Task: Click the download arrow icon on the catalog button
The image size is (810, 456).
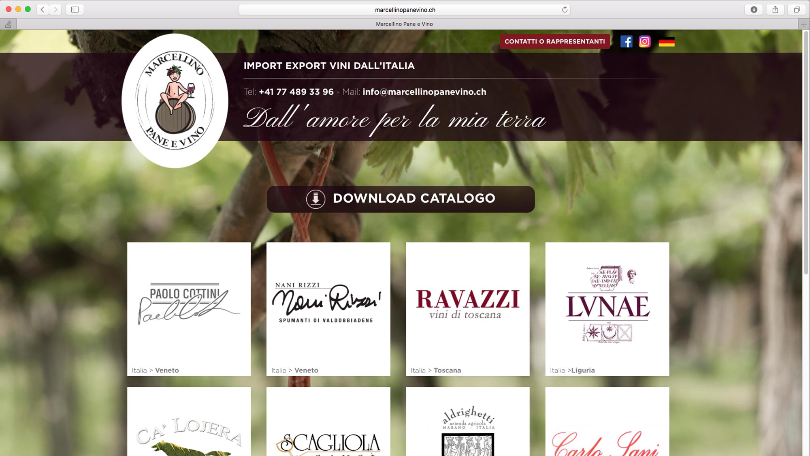Action: pyautogui.click(x=316, y=199)
